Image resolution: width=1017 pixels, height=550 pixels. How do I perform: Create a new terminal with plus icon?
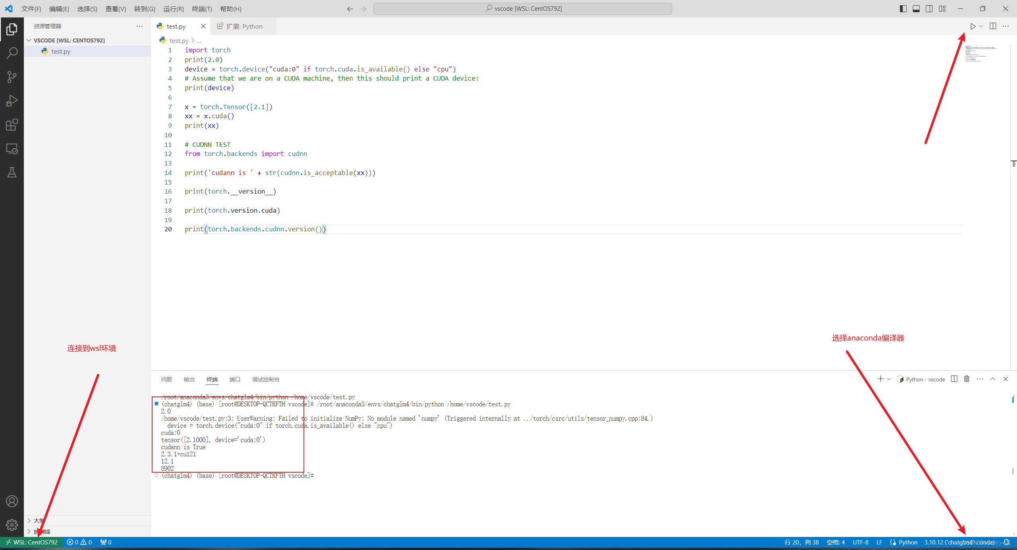(x=880, y=379)
